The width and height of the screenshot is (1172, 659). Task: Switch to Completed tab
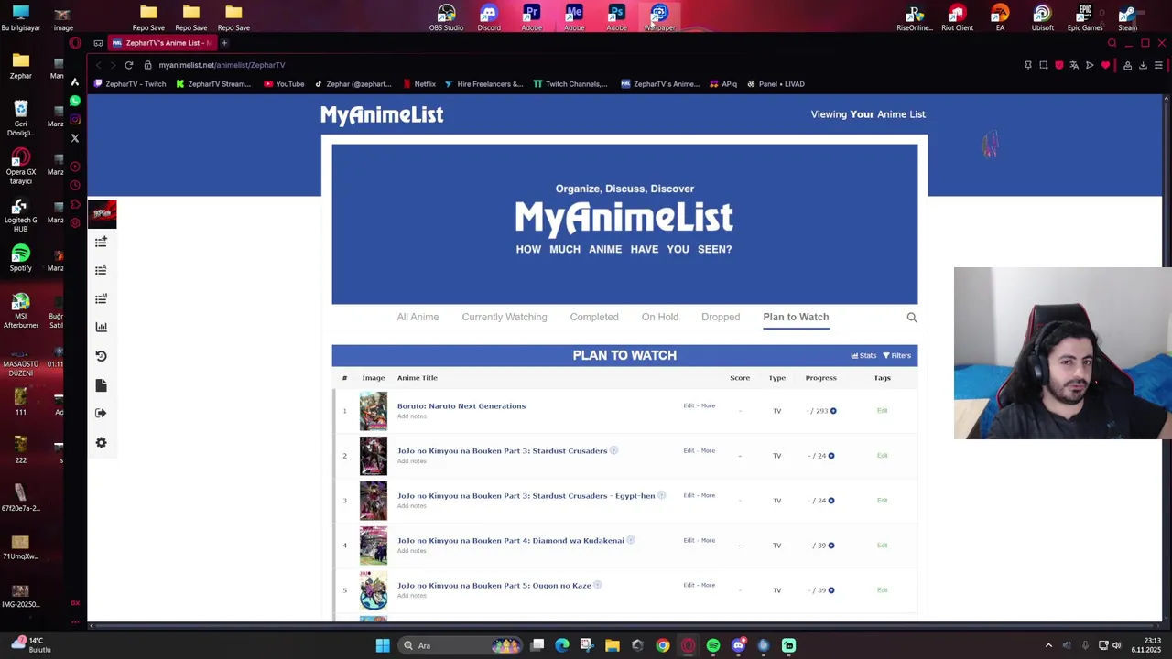pyautogui.click(x=594, y=317)
